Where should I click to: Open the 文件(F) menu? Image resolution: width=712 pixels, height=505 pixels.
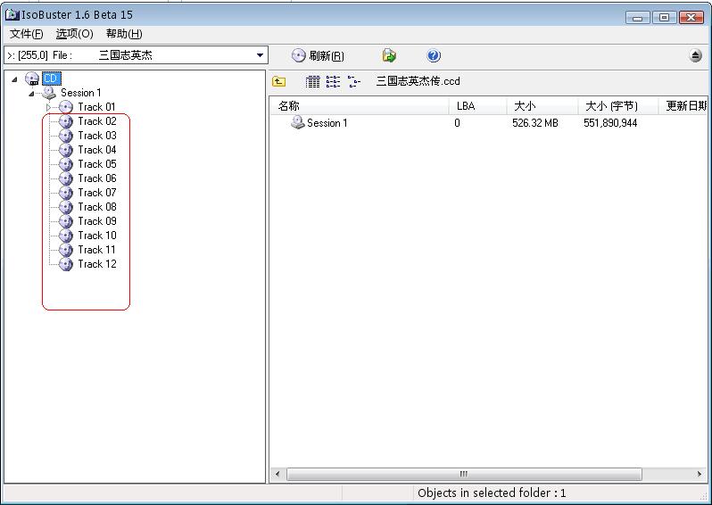[26, 34]
